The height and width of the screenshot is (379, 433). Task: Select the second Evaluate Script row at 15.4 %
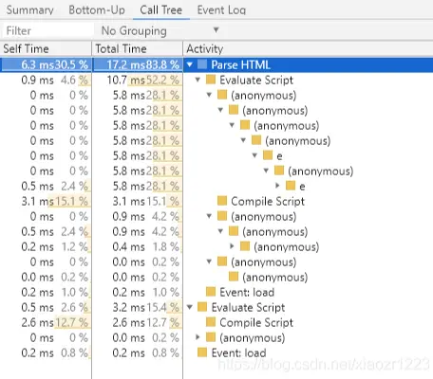tap(216, 307)
